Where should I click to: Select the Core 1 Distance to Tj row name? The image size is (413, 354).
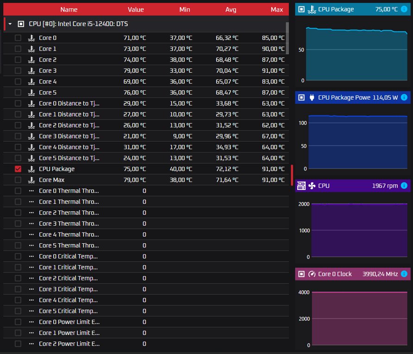(x=69, y=114)
